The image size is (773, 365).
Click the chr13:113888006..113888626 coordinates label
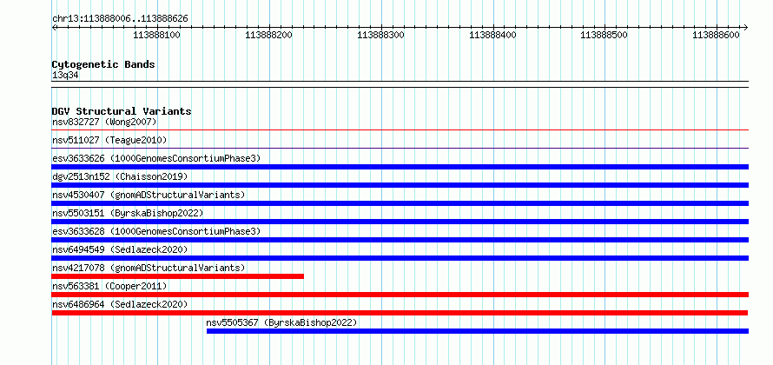point(120,19)
